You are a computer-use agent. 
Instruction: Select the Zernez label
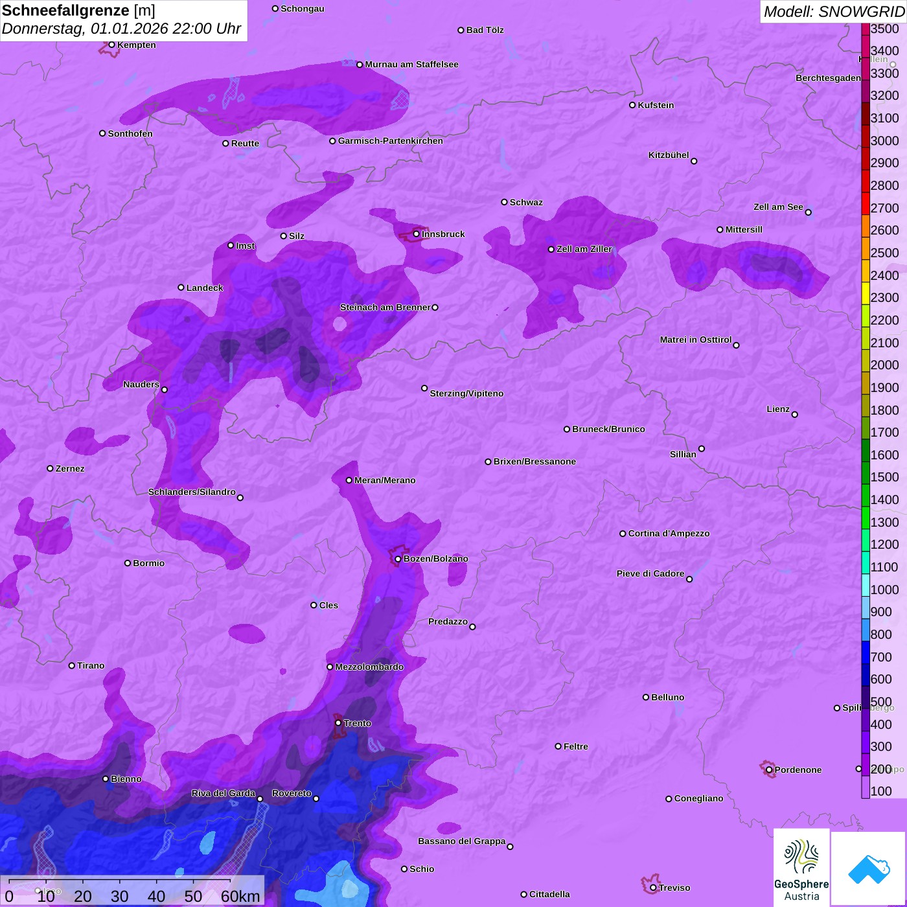[70, 468]
